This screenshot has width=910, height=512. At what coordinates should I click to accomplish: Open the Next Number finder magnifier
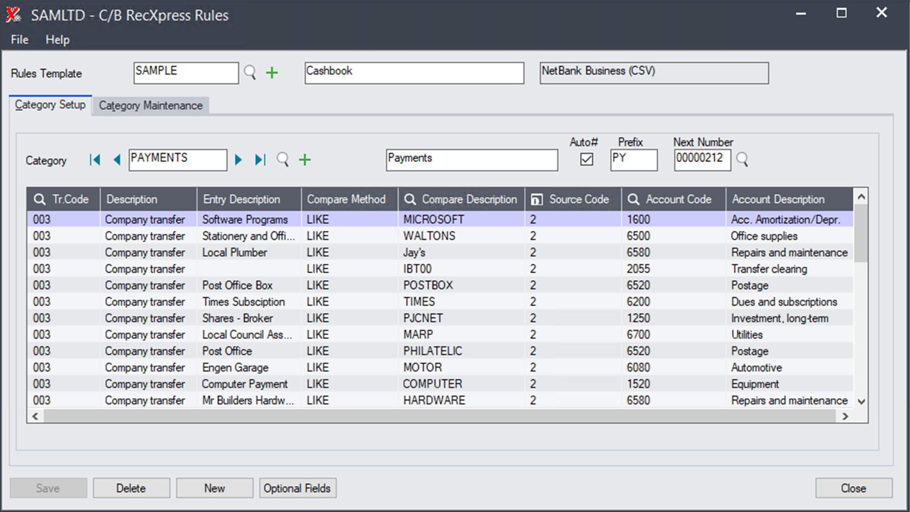coord(742,160)
